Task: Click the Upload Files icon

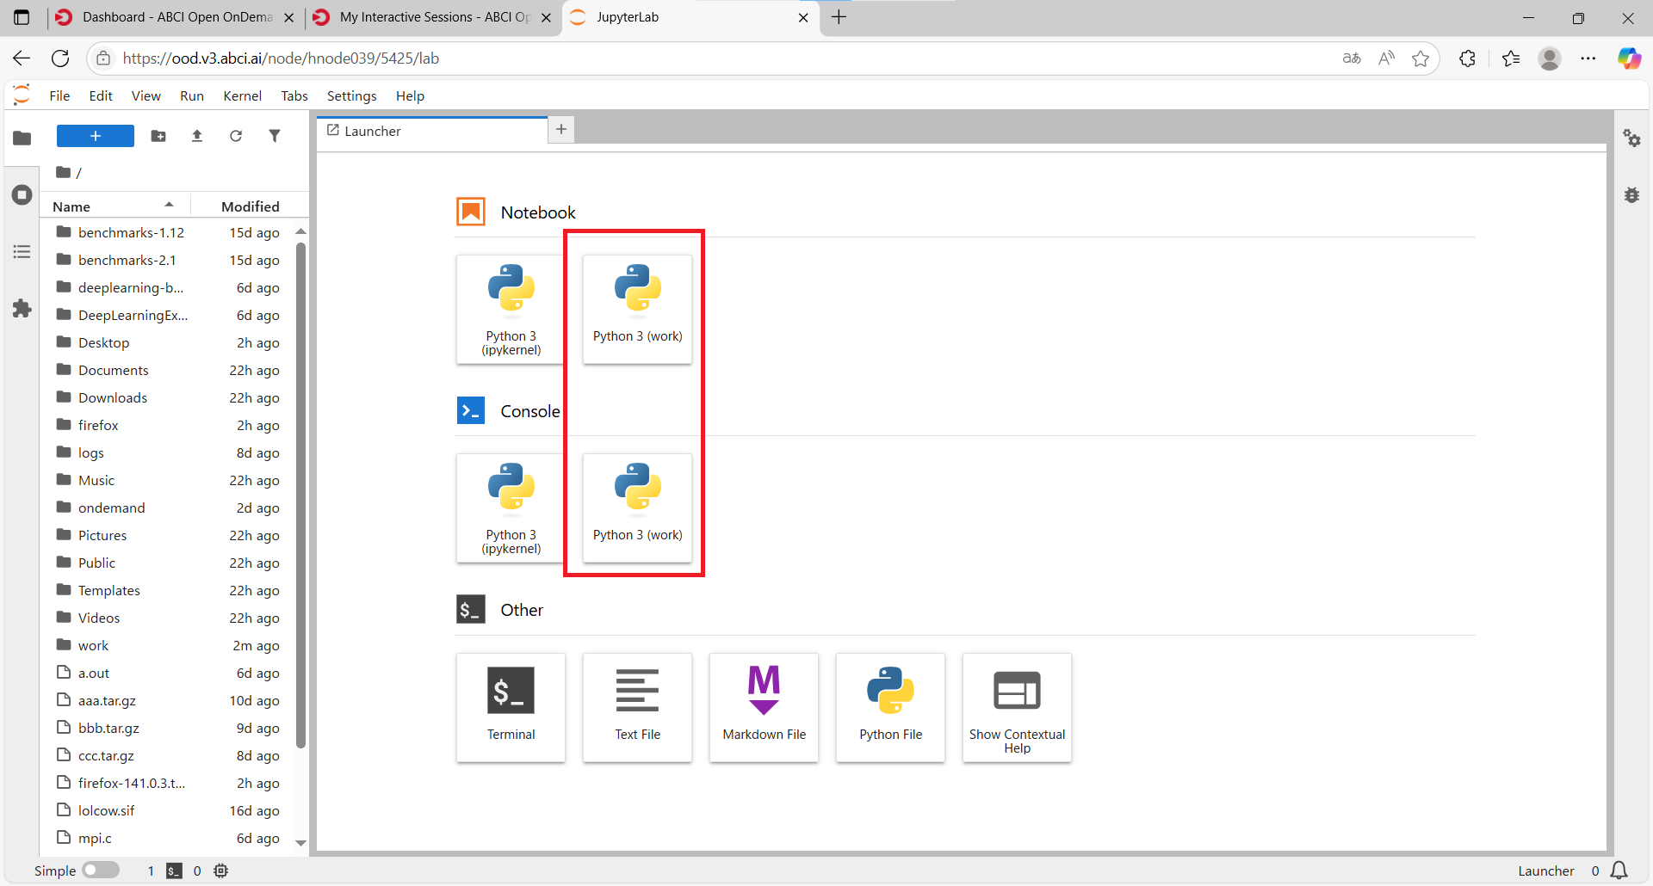Action: [197, 136]
